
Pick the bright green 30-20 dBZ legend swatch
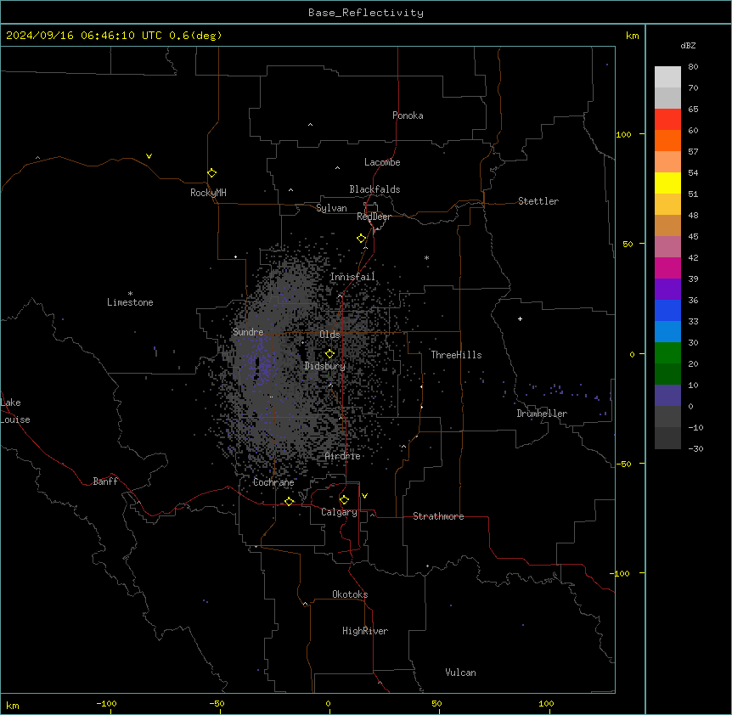click(667, 353)
